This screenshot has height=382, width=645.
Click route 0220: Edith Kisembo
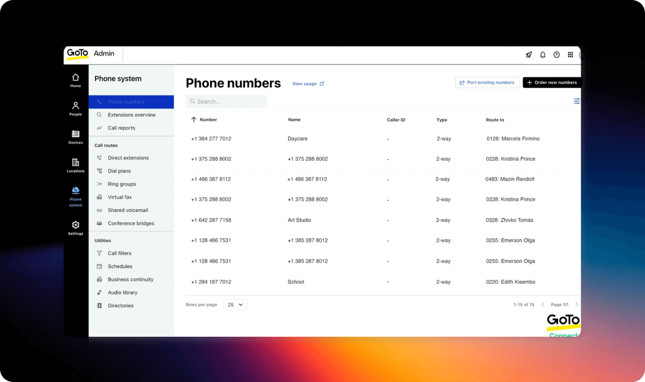pos(511,282)
